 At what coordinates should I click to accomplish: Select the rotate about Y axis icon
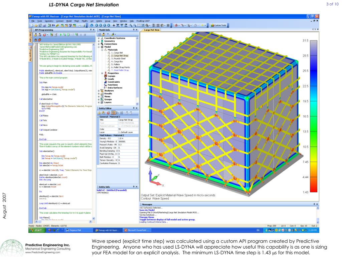point(122,25)
